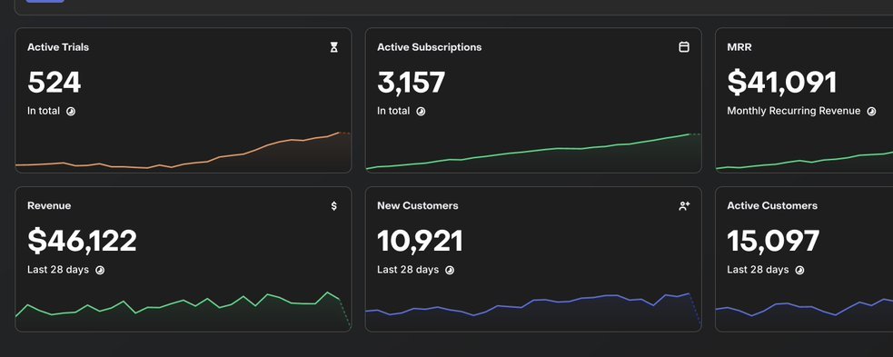
Task: Click the green Active Subscriptions trend chart
Action: click(x=533, y=152)
